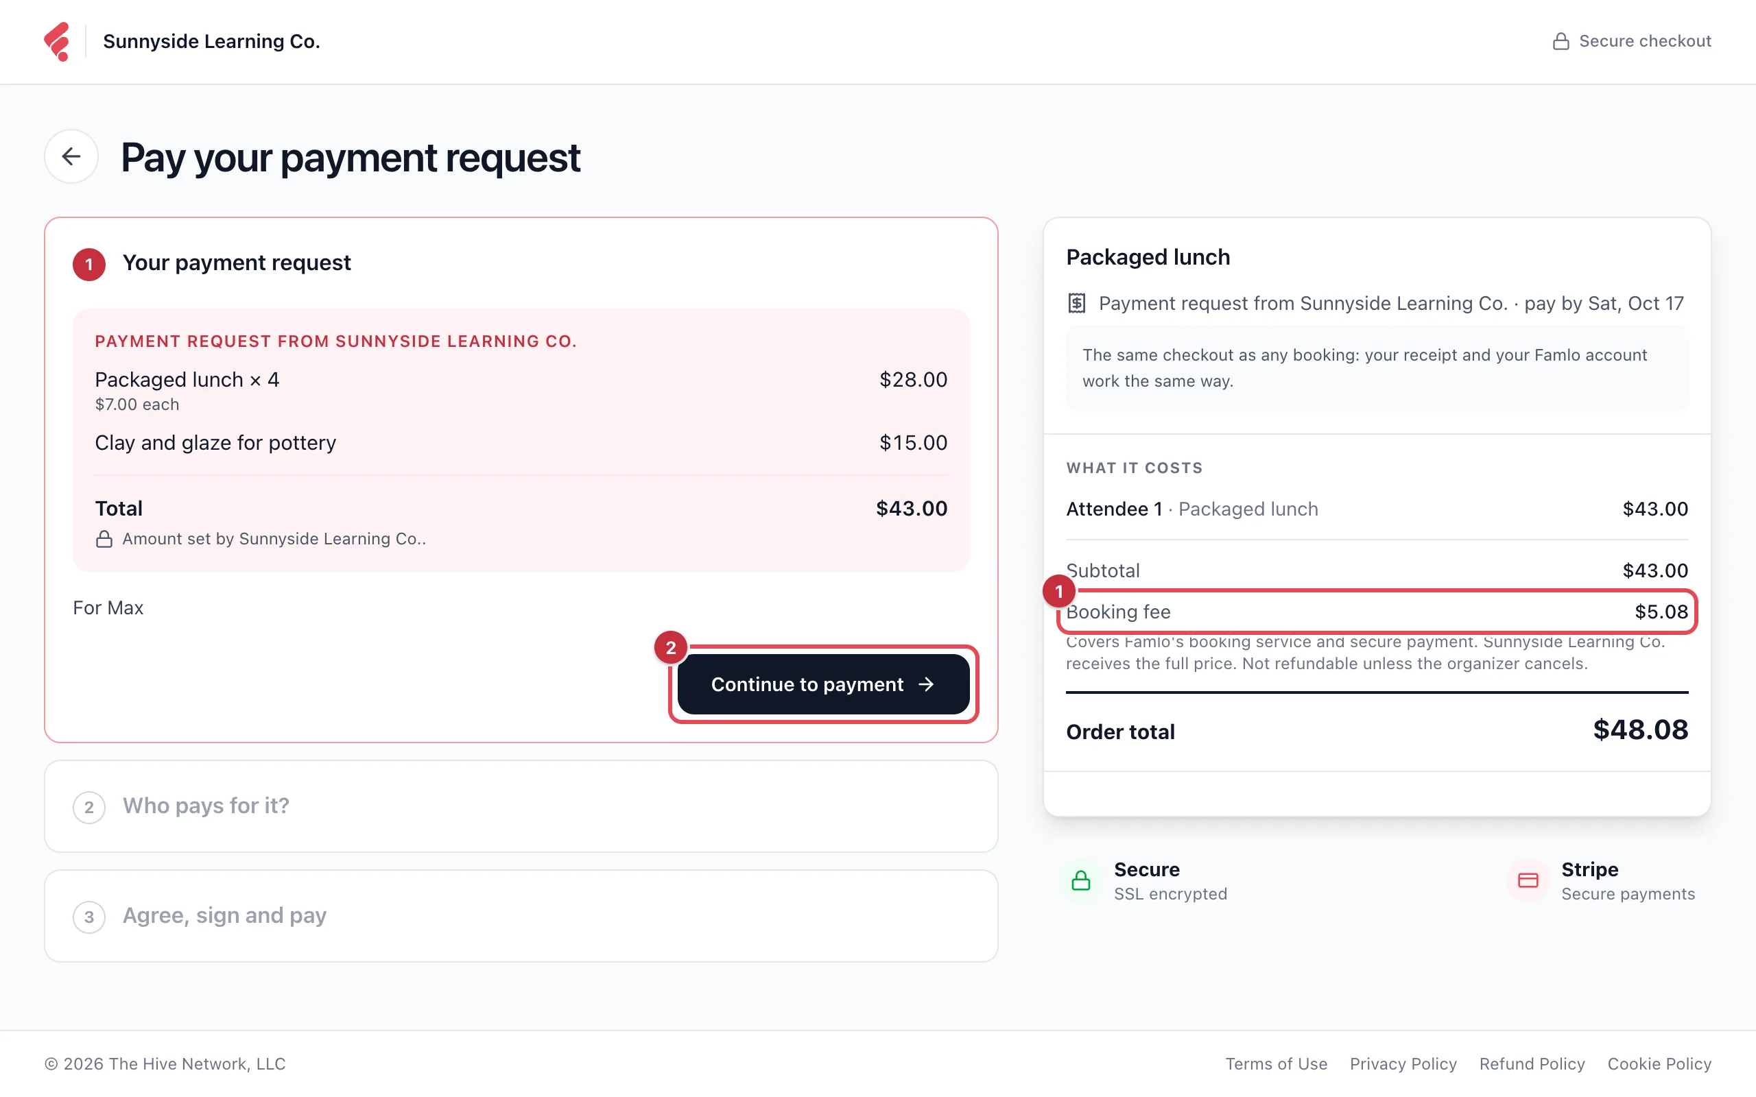Screen dimensions: 1756x1097
Task: Continue to payment
Action: pyautogui.click(x=824, y=684)
